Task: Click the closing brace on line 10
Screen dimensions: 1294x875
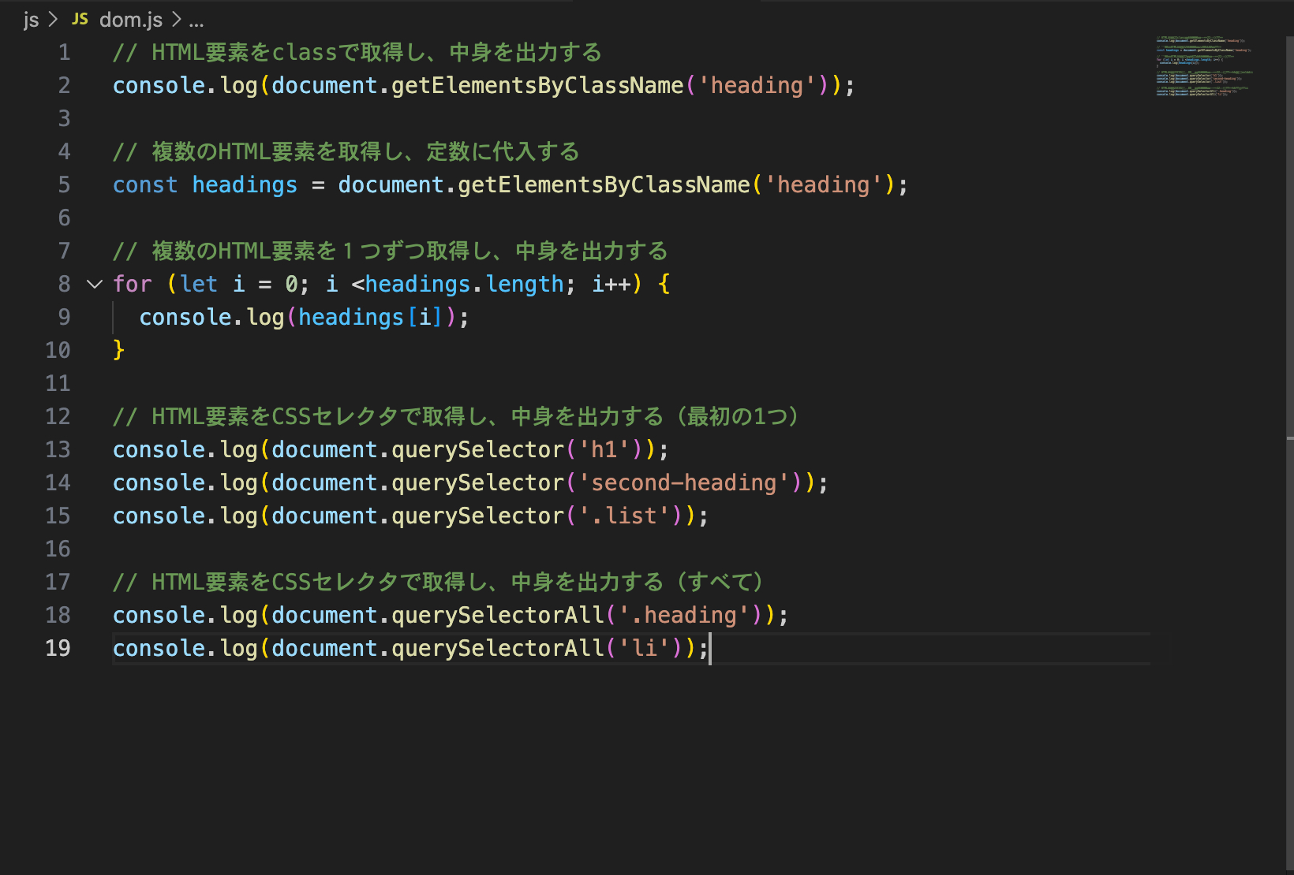Action: click(x=118, y=350)
